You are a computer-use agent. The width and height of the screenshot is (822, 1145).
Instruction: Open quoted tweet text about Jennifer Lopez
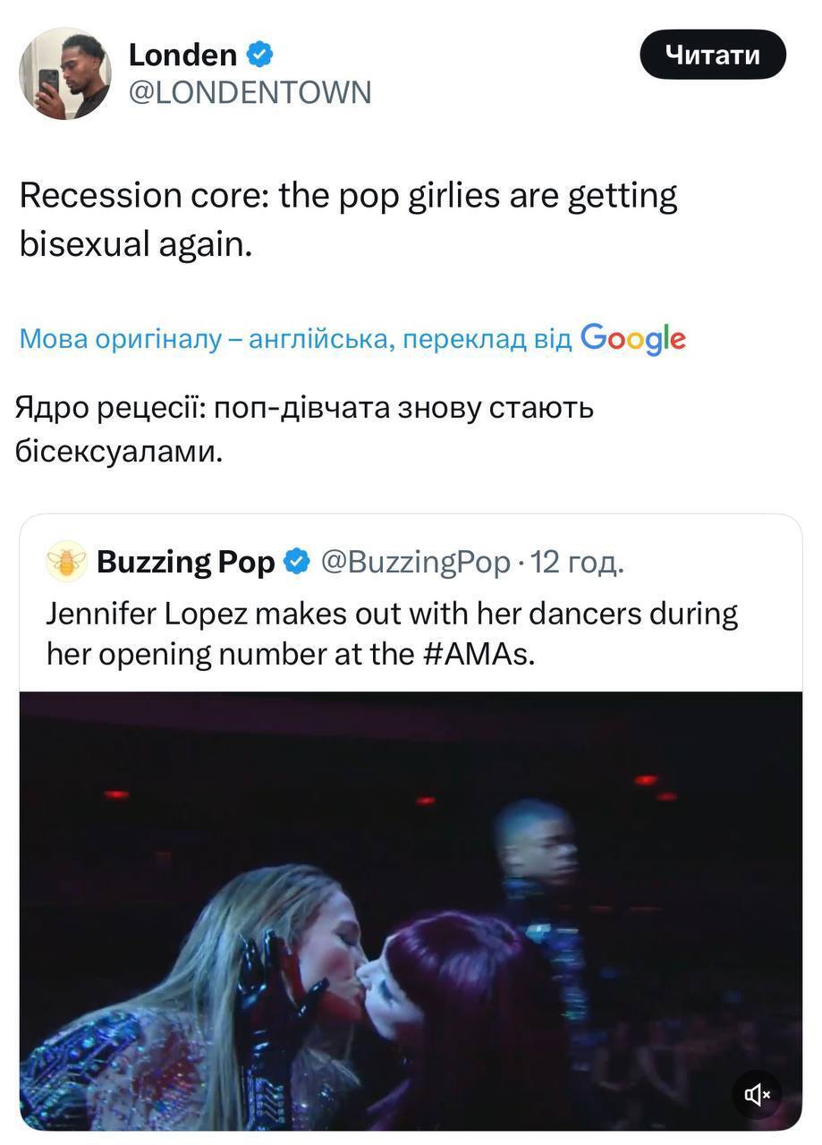point(392,634)
